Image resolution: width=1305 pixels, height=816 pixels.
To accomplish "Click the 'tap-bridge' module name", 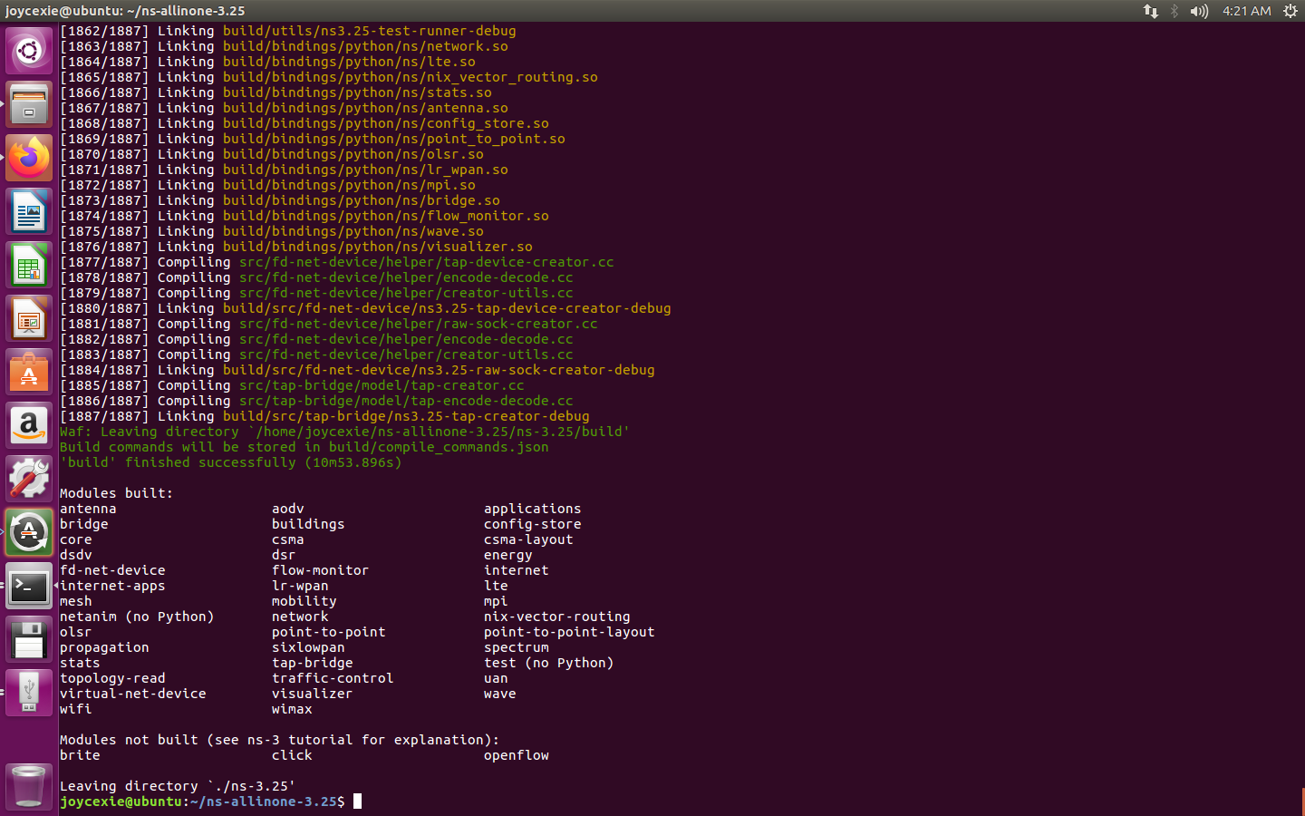I will click(312, 663).
